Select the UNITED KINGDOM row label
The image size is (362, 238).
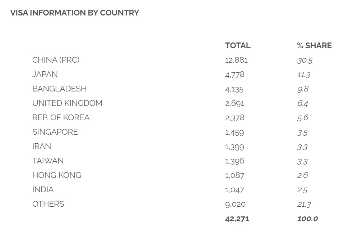tap(67, 103)
